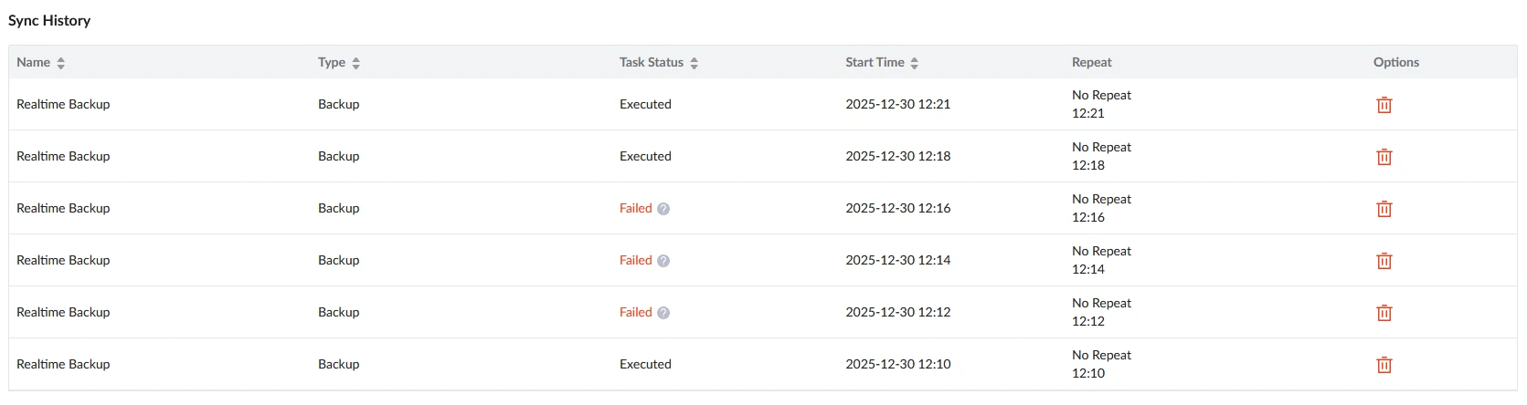Delete the backup started at 12:10
This screenshot has width=1527, height=405.
tap(1384, 365)
